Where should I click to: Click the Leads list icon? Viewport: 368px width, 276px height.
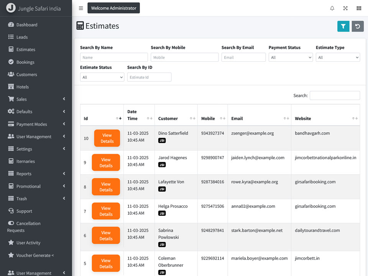[x=11, y=37]
